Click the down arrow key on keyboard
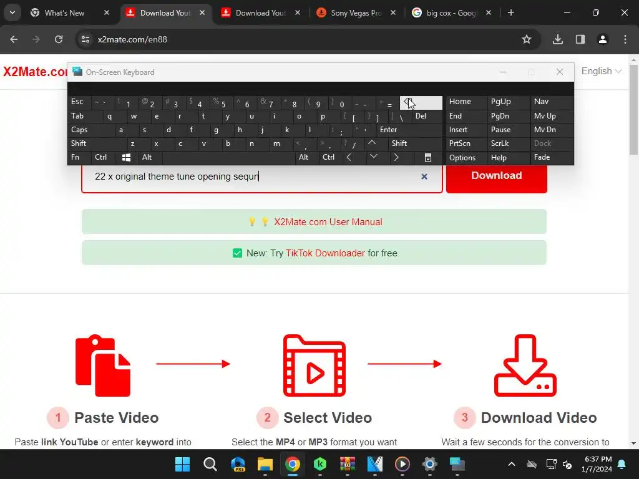The image size is (639, 479). pyautogui.click(x=374, y=157)
